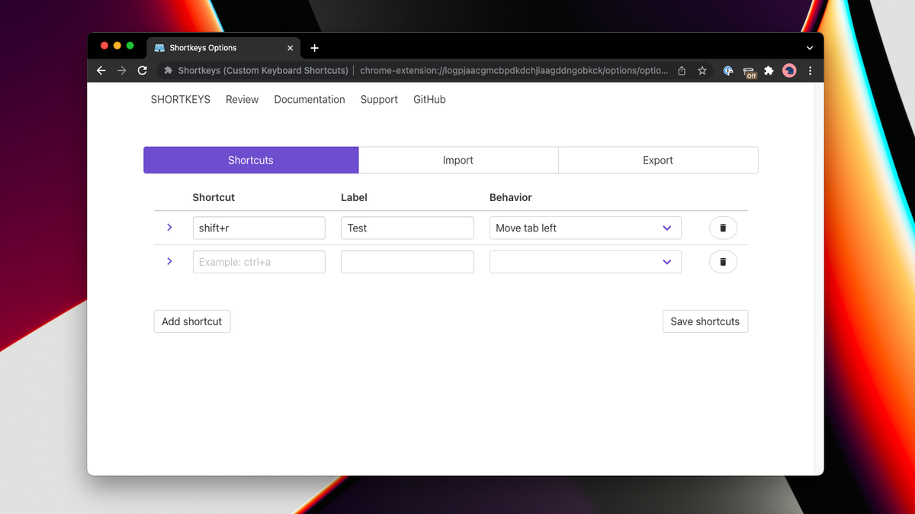This screenshot has height=514, width=915.
Task: Open the tab search chevron
Action: (x=810, y=47)
